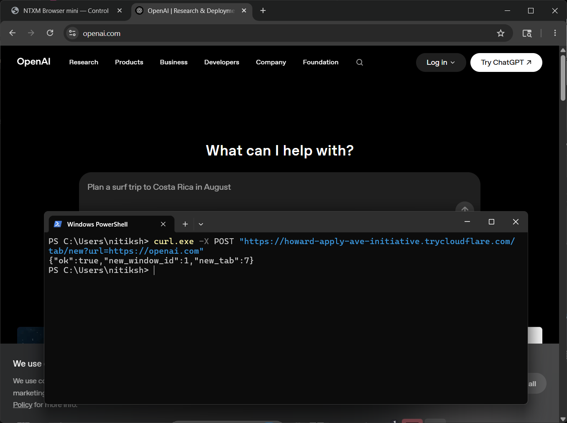
Task: Open site information icon in address bar
Action: pos(72,33)
